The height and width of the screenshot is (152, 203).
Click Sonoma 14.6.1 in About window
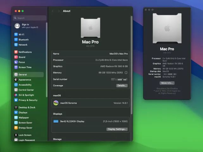point(169,77)
